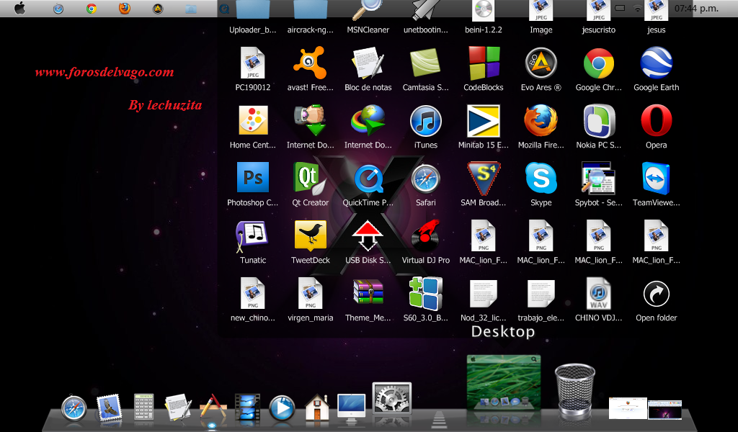
Task: Launch Google Chrome from the stack grid
Action: coord(599,63)
